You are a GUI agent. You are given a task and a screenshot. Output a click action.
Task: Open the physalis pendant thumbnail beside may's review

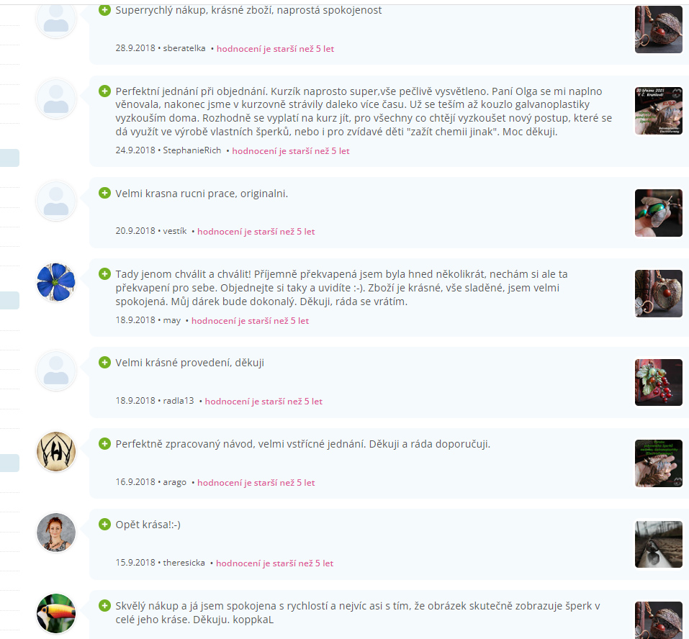click(658, 294)
